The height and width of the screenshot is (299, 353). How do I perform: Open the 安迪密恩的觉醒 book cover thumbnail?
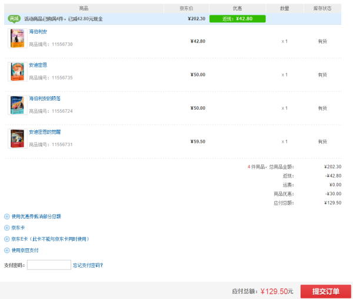point(17,139)
